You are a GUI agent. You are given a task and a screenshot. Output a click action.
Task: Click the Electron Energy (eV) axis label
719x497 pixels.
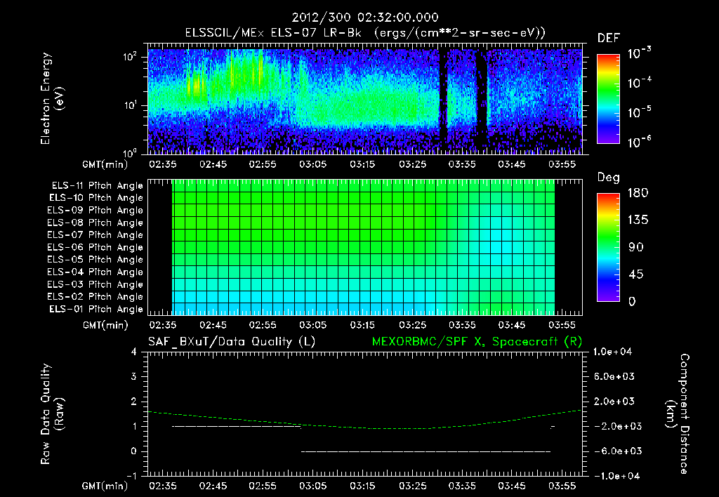[52, 98]
